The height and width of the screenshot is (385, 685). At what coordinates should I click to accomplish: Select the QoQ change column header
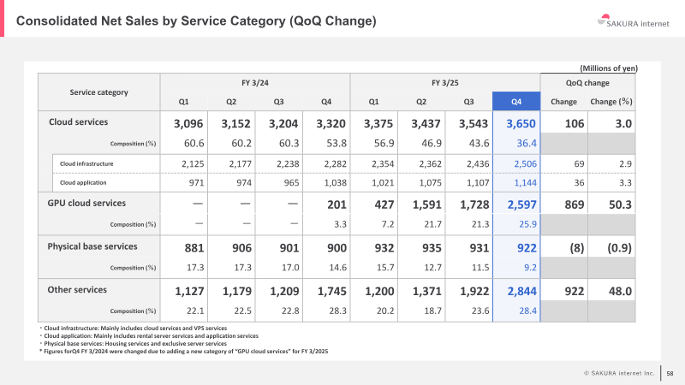[587, 82]
